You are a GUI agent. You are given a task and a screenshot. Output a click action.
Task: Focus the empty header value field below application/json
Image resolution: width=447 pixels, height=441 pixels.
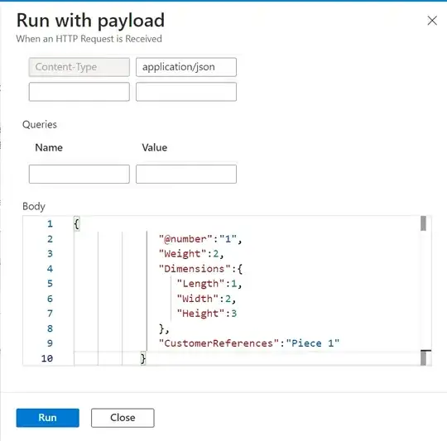pos(186,92)
